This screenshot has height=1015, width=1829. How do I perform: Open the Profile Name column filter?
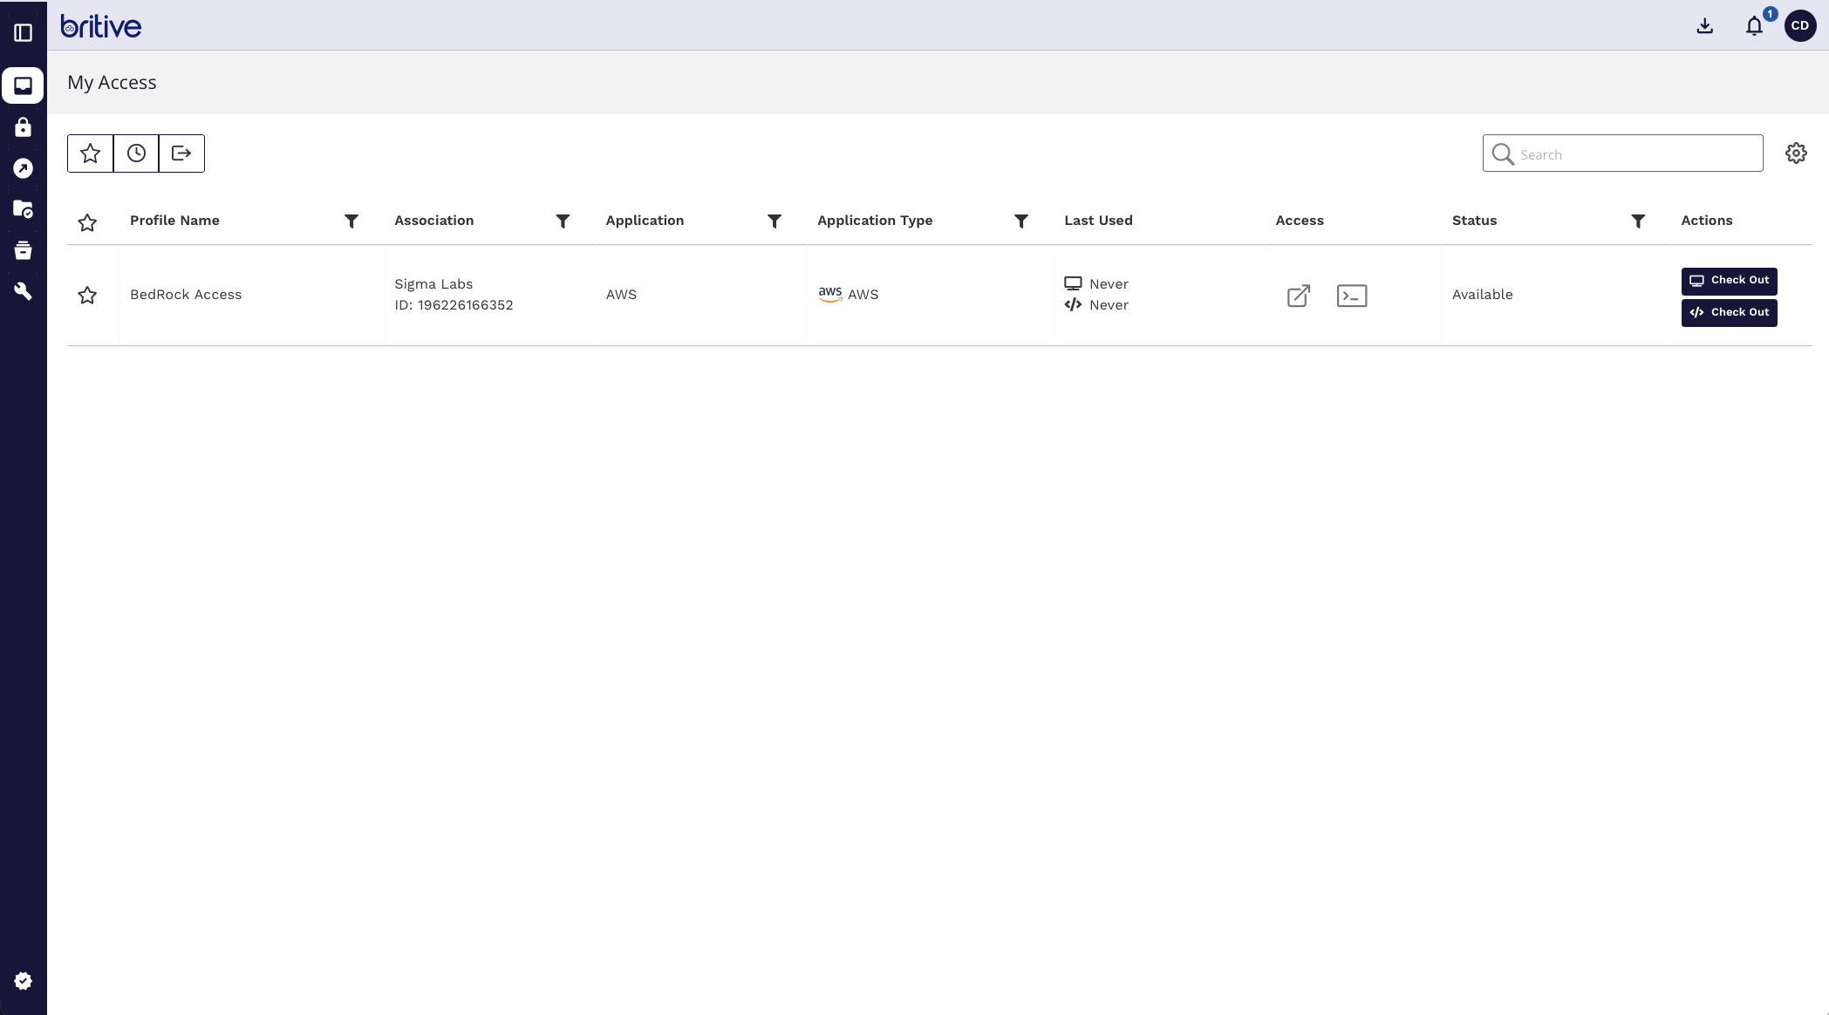click(351, 221)
